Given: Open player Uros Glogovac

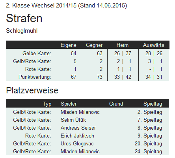Looking at the screenshot, I should tap(77, 144).
